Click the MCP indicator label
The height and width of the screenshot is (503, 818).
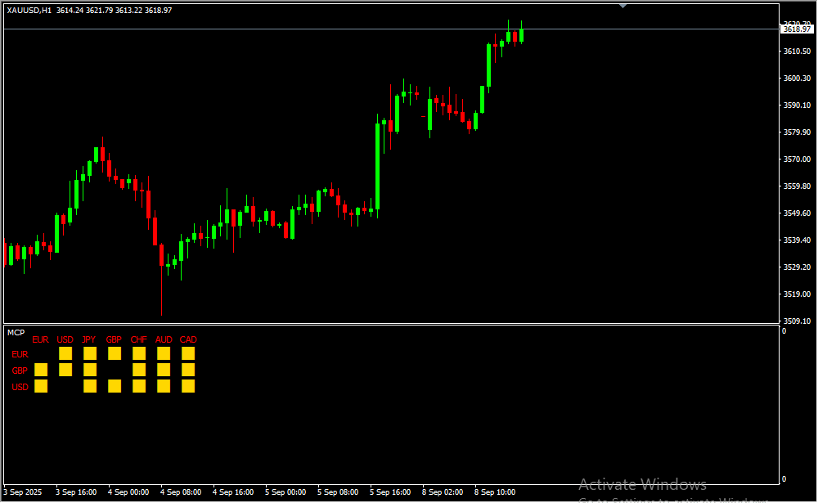coord(16,332)
